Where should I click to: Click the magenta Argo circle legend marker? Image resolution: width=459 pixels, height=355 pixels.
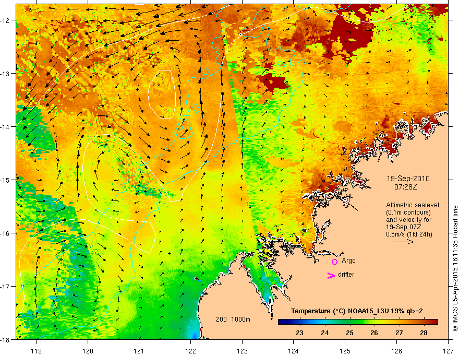coord(334,262)
